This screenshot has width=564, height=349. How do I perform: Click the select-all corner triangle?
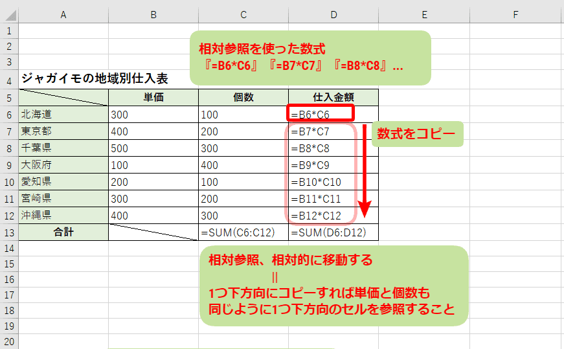pos(10,15)
